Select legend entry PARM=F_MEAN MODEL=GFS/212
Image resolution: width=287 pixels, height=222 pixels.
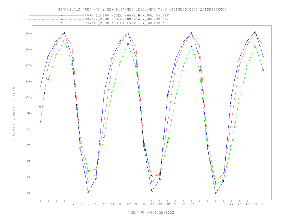coord(126,23)
